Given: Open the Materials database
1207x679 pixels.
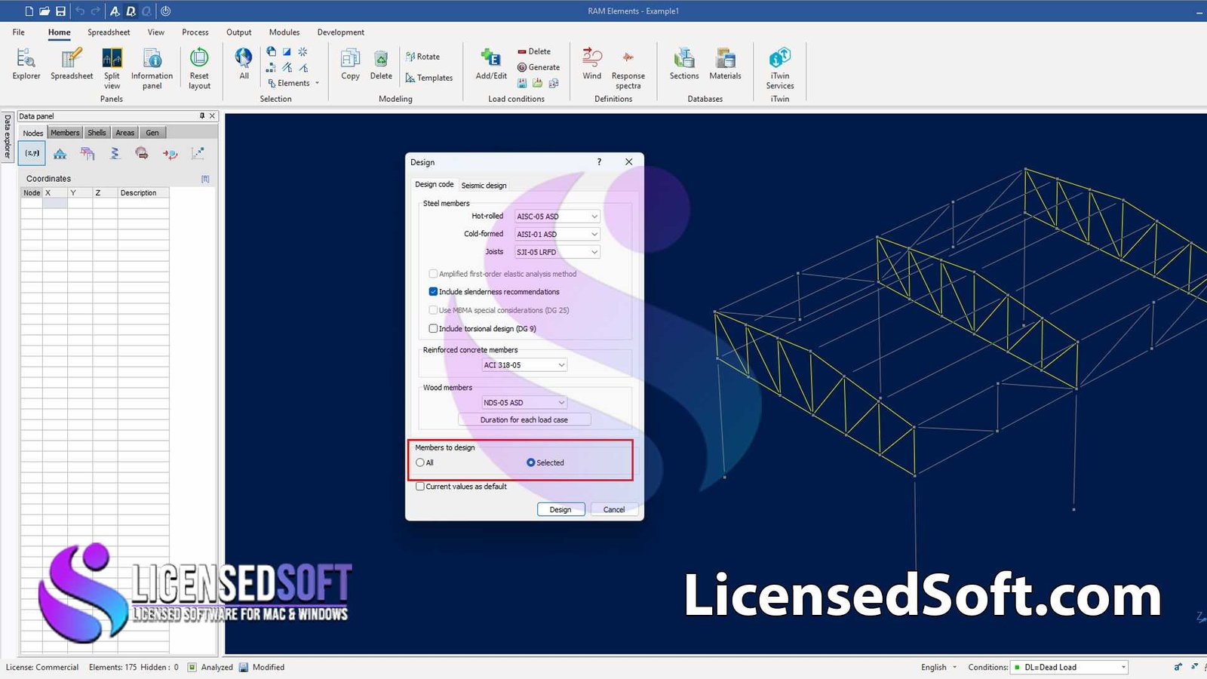Looking at the screenshot, I should point(725,64).
